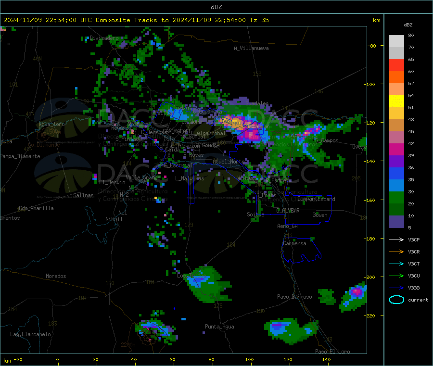Click the 'CompantEscard' map label
Screen dimensions: 433x366
click(317, 199)
